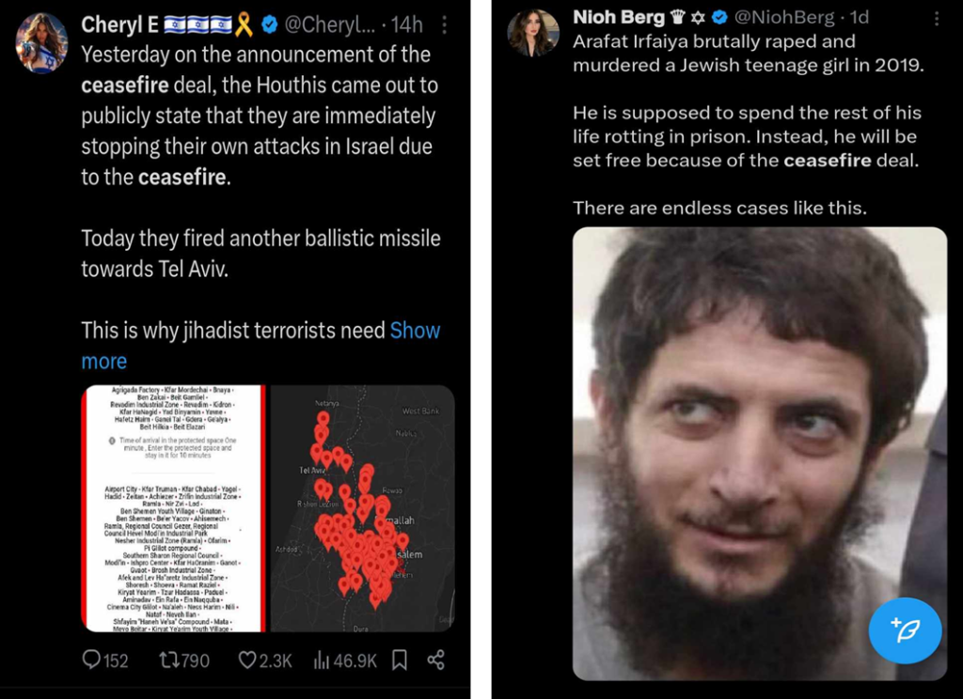
Task: Tap the blue compose post button
Action: (905, 630)
